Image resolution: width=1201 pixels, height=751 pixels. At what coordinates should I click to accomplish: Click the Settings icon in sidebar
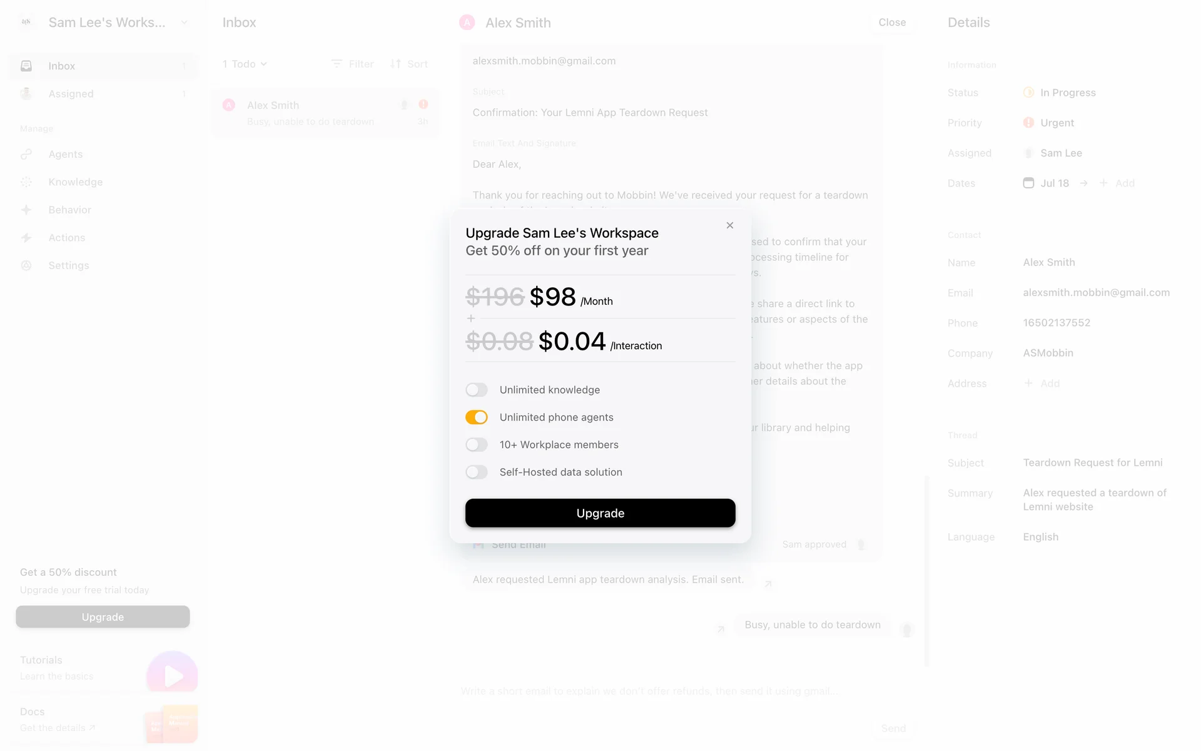pyautogui.click(x=26, y=265)
